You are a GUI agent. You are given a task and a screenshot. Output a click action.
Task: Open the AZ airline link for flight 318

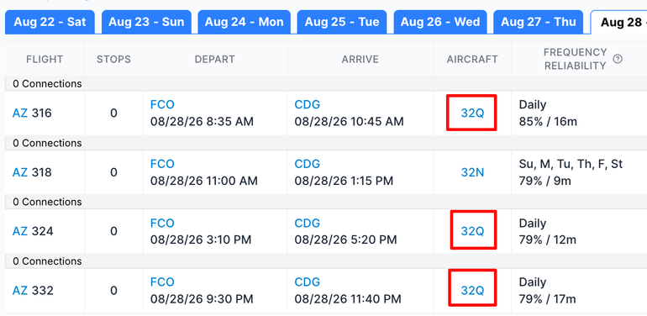point(20,172)
